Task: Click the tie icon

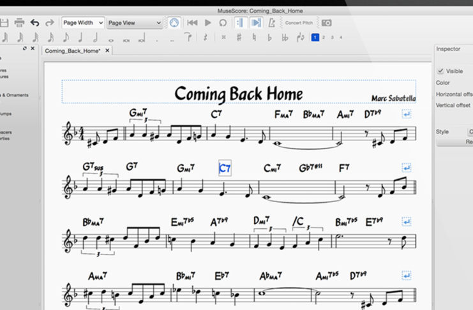Action: point(188,37)
